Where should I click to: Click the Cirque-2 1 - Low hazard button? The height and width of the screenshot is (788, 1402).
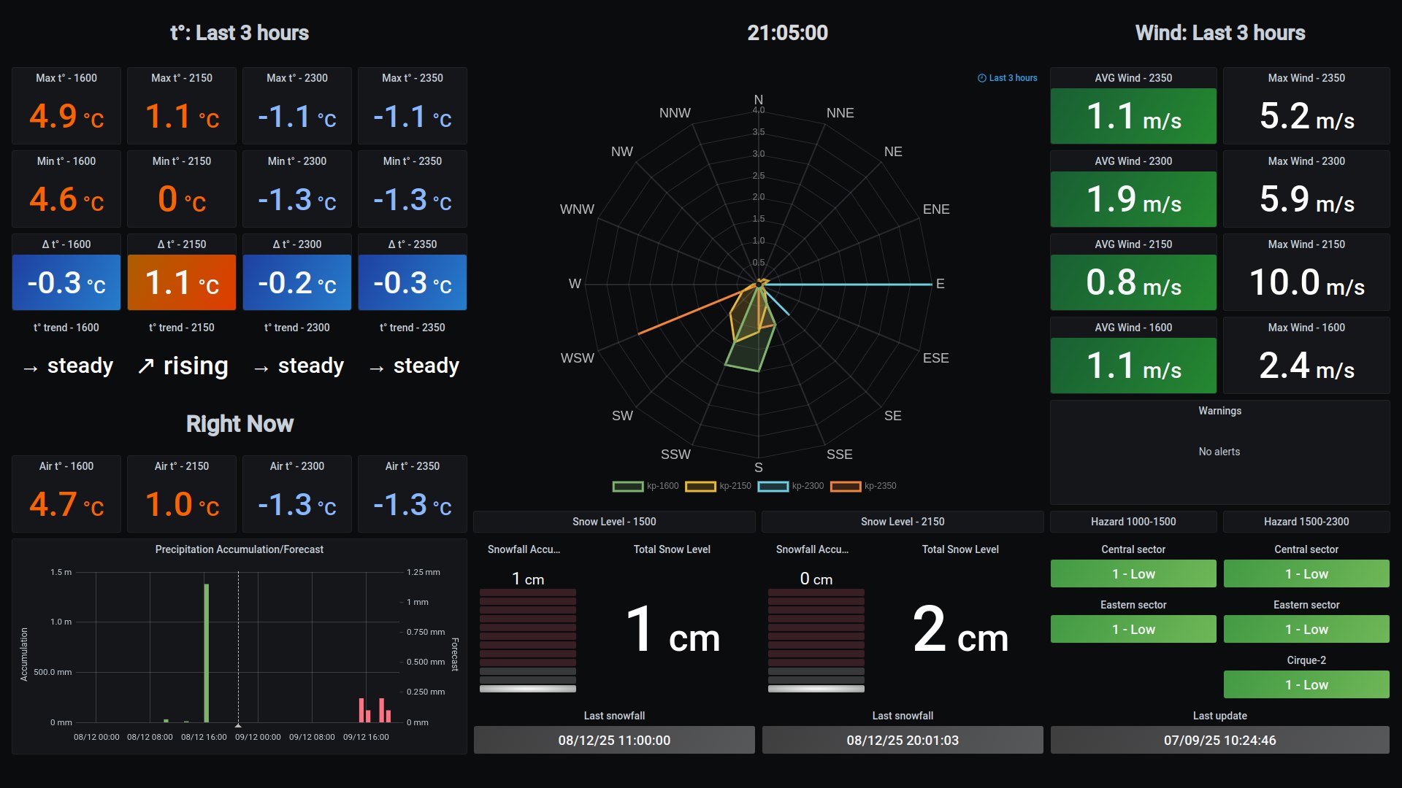(x=1306, y=685)
